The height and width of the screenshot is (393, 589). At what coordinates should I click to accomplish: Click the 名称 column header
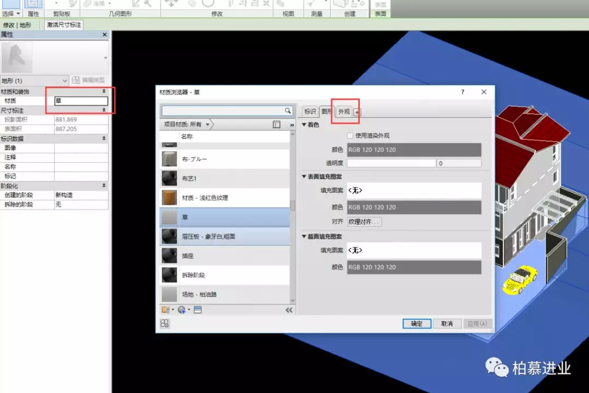coord(186,136)
